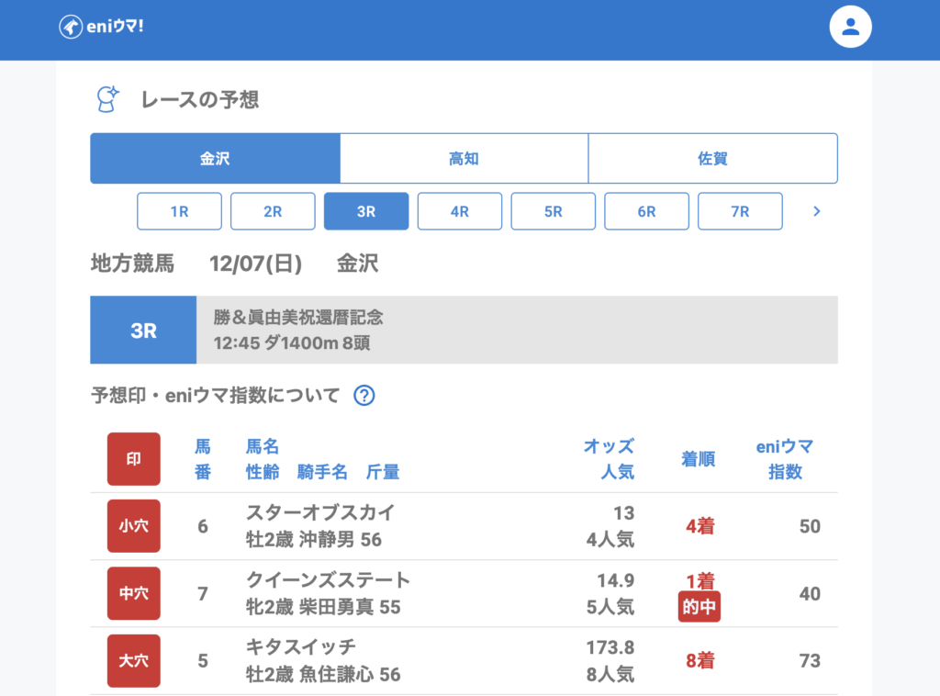Go to race 4R

pyautogui.click(x=460, y=211)
